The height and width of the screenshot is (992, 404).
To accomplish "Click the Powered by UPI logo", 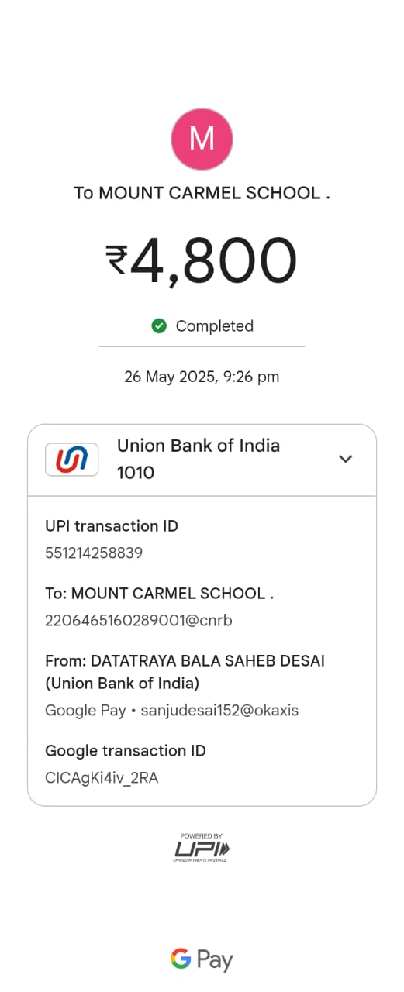I will tap(202, 848).
